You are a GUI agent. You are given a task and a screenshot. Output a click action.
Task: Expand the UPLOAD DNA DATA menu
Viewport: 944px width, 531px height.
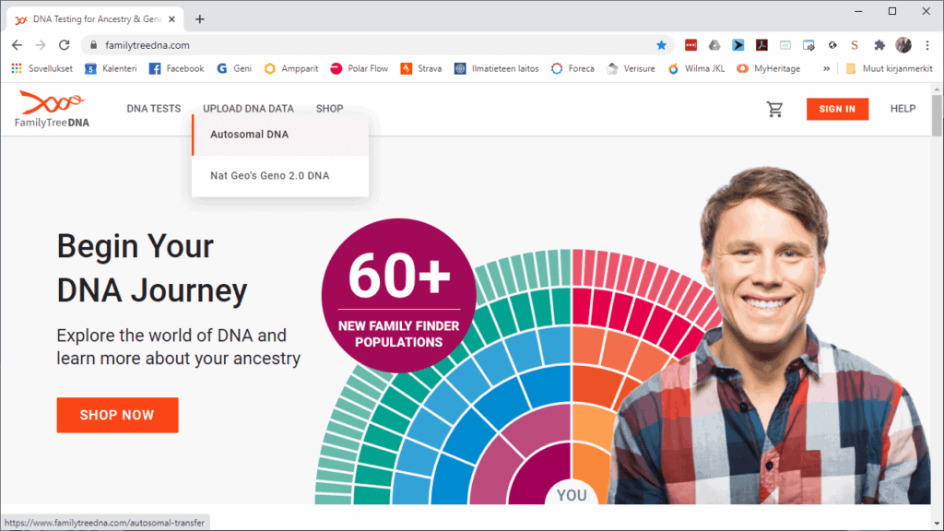tap(248, 109)
